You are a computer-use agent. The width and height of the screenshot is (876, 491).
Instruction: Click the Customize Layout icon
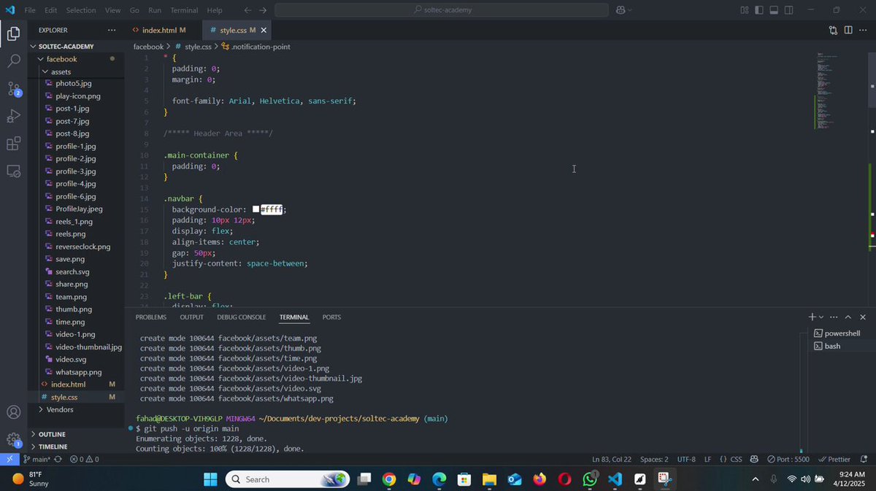(x=745, y=10)
